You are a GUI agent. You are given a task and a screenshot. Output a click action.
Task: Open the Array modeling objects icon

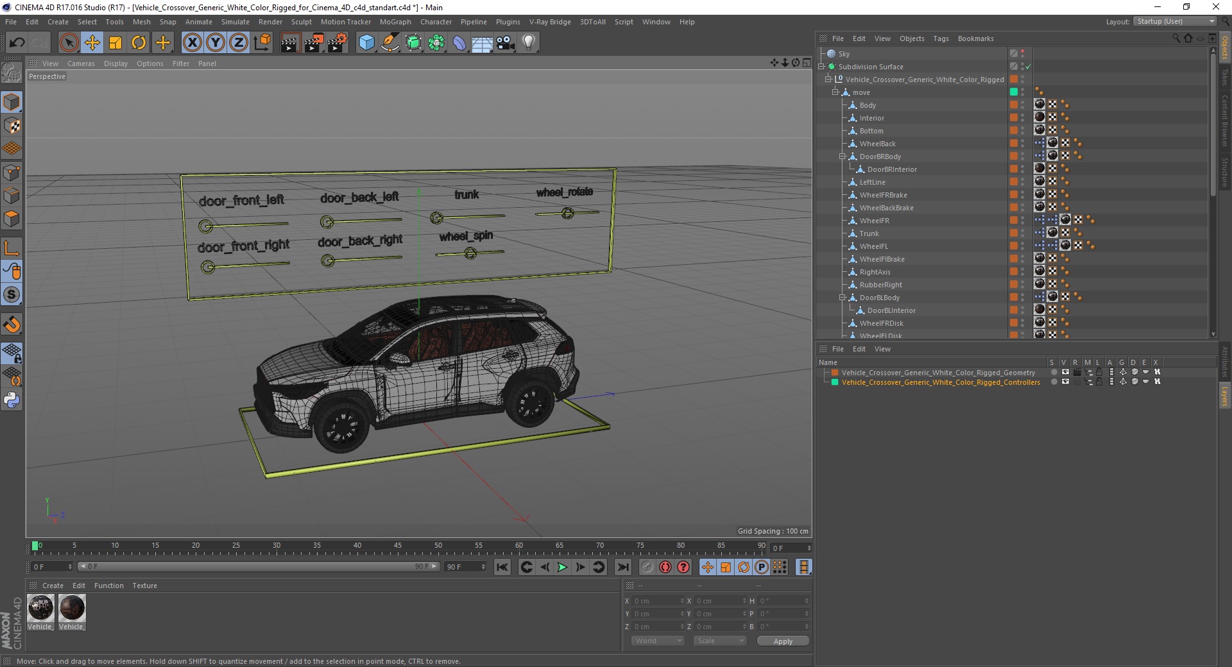click(436, 43)
